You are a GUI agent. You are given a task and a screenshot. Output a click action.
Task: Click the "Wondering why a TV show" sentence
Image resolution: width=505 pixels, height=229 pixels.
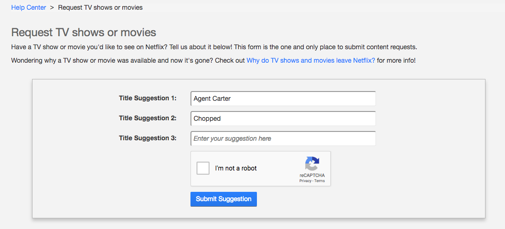coord(128,61)
